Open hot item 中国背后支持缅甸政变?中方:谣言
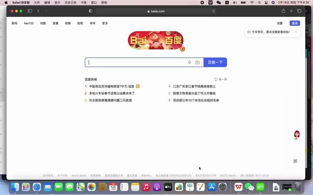Viewport: 313px width, 195px height. pyautogui.click(x=112, y=86)
